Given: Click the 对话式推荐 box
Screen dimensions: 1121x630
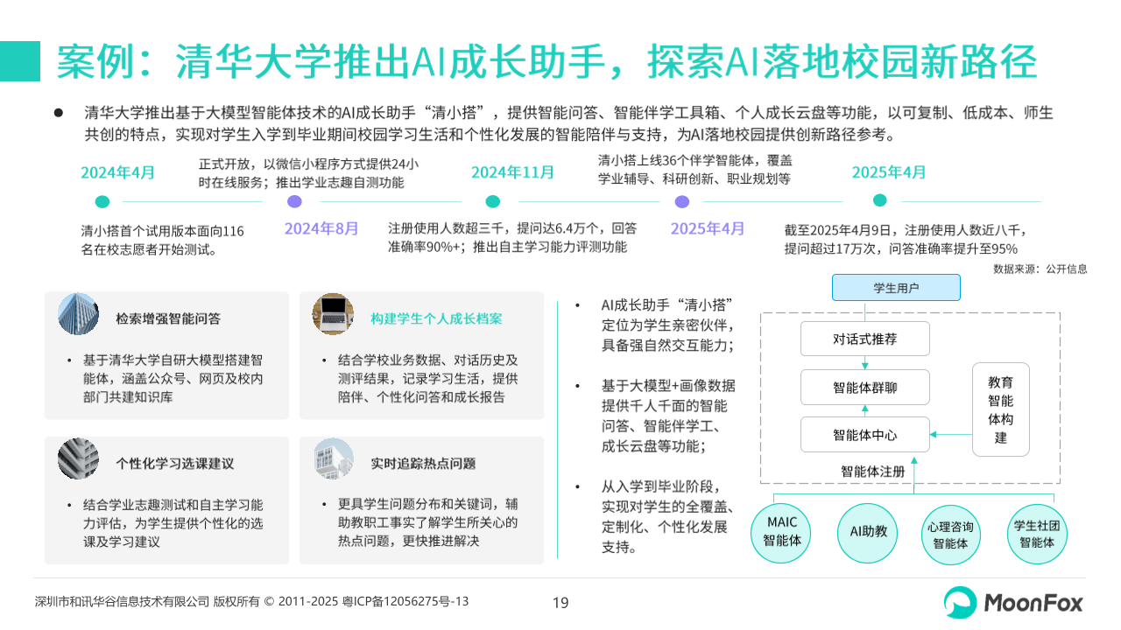Looking at the screenshot, I should coord(864,339).
